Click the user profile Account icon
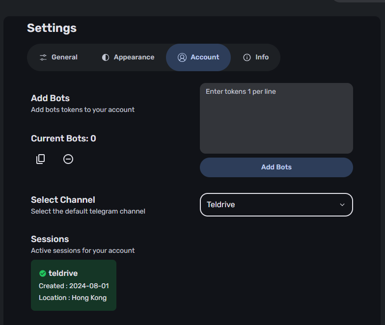Screen dimensions: 385x325 (x=182, y=57)
